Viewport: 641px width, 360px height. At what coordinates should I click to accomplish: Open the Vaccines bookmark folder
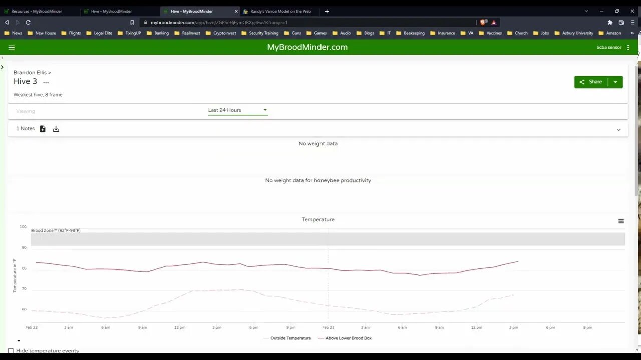(490, 33)
